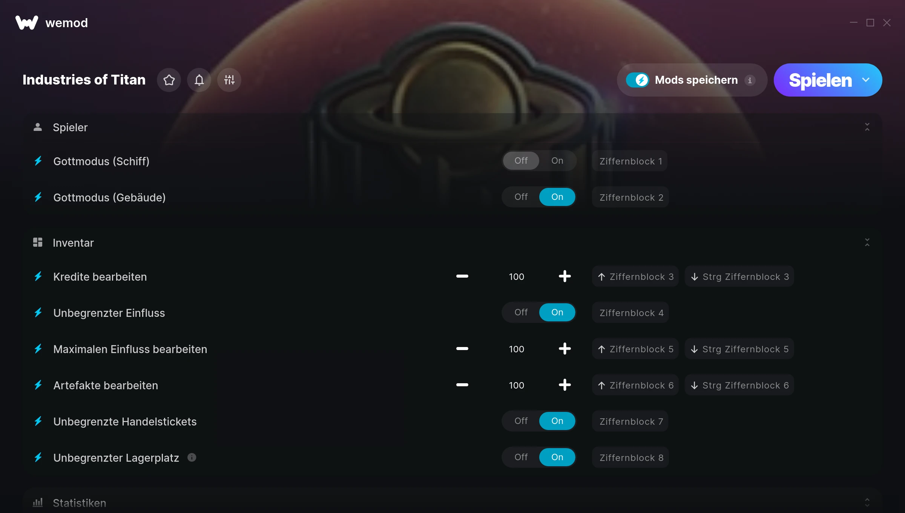Decrease Artefakte bearbeiten with the minus icon
The image size is (905, 513).
pyautogui.click(x=462, y=385)
